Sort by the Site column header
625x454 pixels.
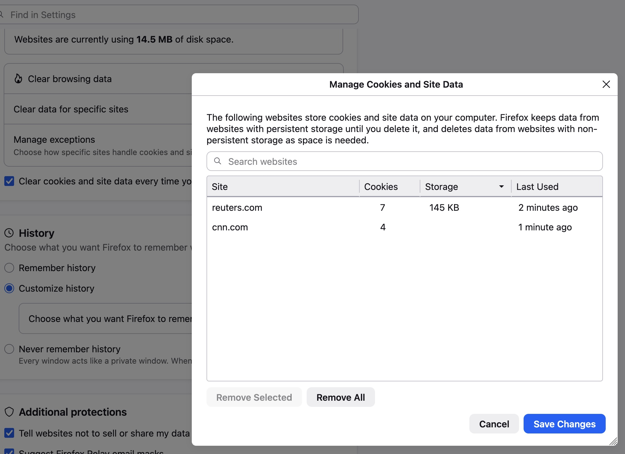(283, 187)
